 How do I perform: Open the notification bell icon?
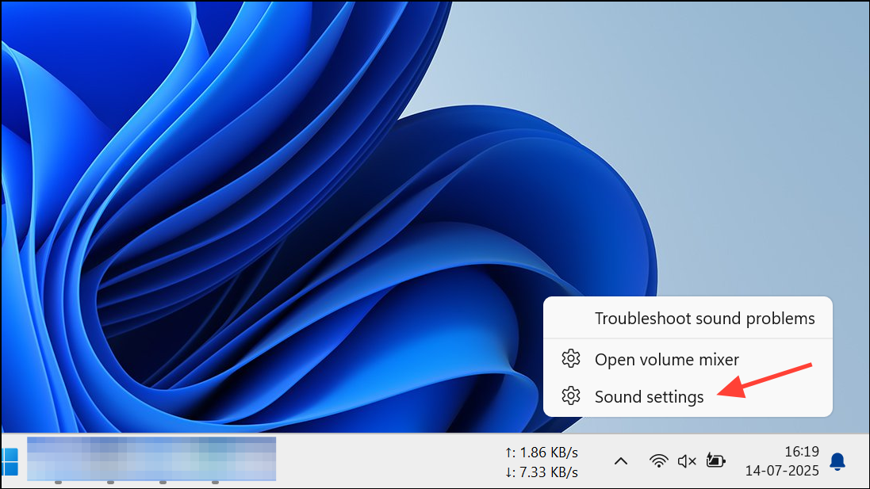pos(837,461)
